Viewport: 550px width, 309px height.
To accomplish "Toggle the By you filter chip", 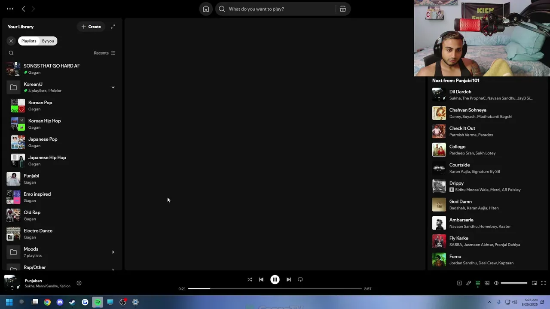I will (x=48, y=41).
